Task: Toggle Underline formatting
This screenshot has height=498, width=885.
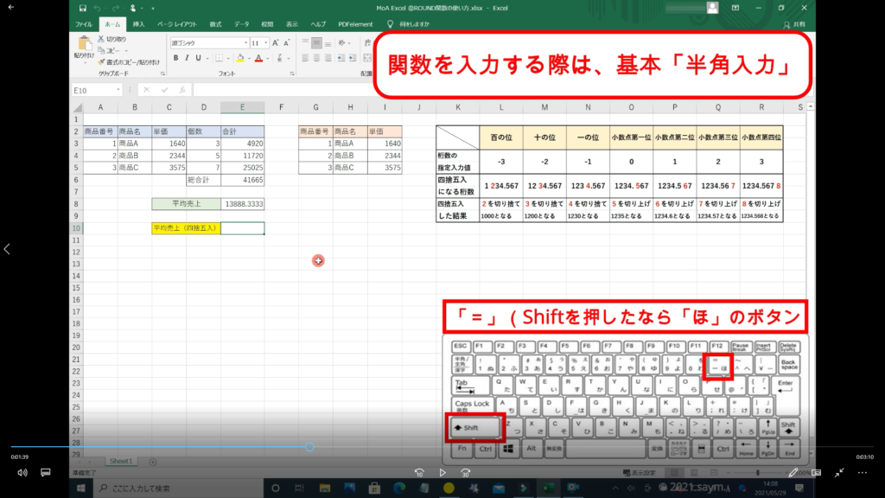Action: tap(200, 59)
